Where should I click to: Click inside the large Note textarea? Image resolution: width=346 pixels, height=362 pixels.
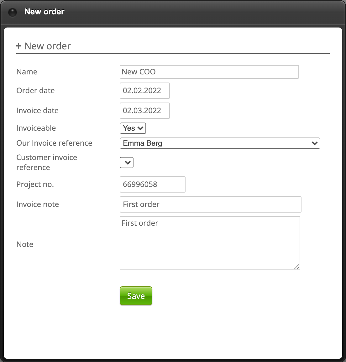pyautogui.click(x=210, y=243)
